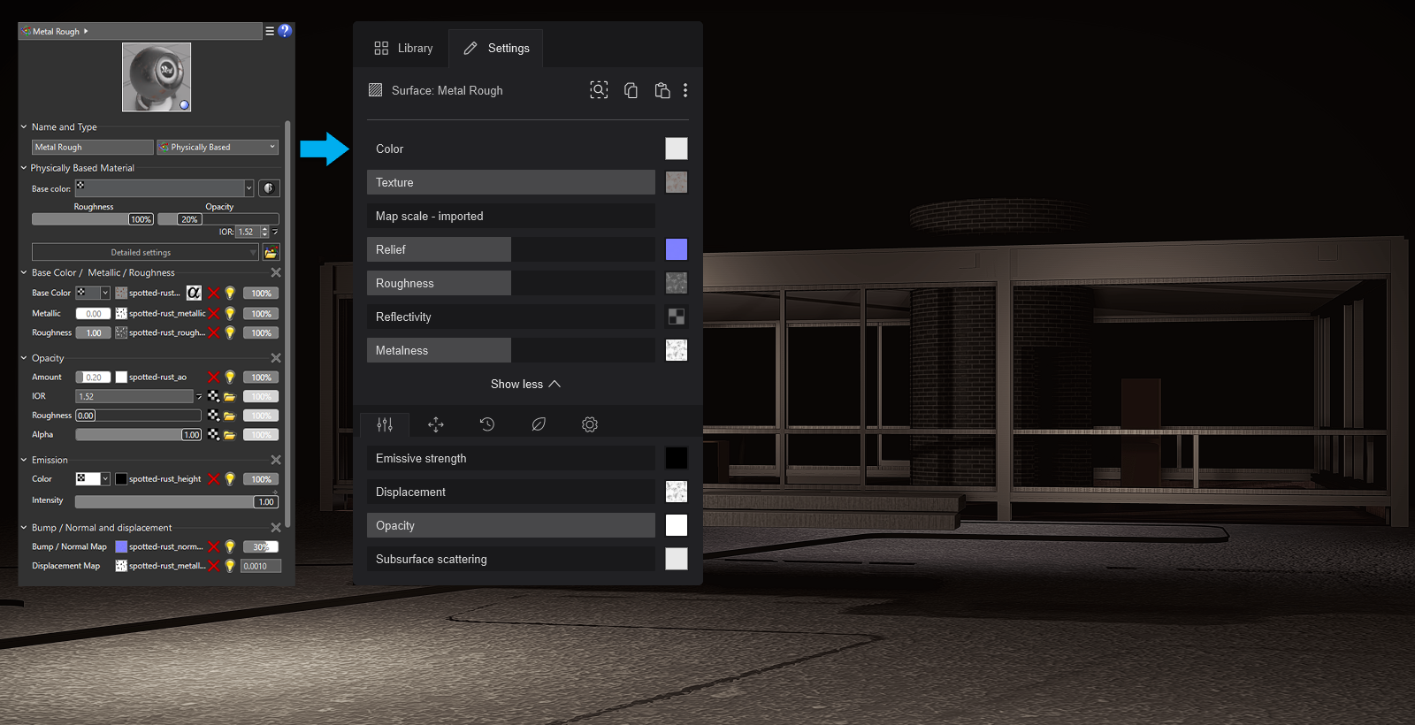Toggle the lightbulb on Bump / Normal Map
Viewport: 1415px width, 725px height.
point(230,547)
